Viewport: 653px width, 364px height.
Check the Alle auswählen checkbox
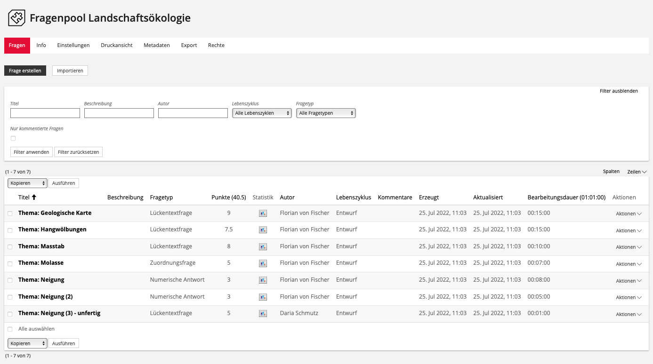click(x=10, y=329)
